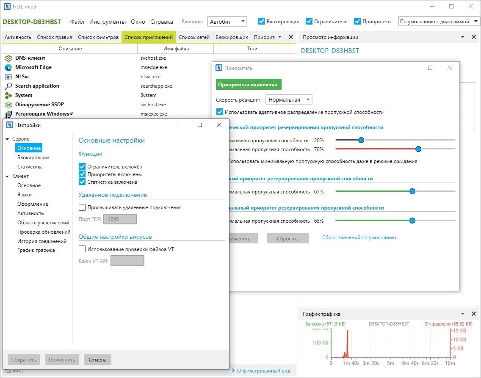481x378 pixels.
Task: Select Оформление in settings tree
Action: [33, 204]
